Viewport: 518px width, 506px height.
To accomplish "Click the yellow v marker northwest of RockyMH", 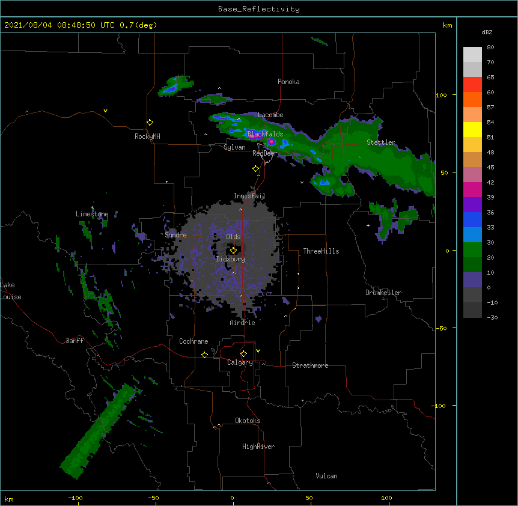I will [x=105, y=111].
